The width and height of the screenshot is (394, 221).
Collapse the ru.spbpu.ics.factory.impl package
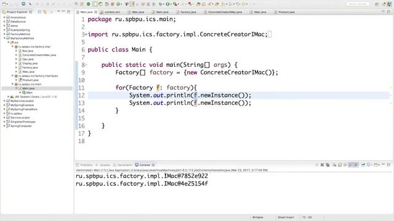(x=12, y=47)
